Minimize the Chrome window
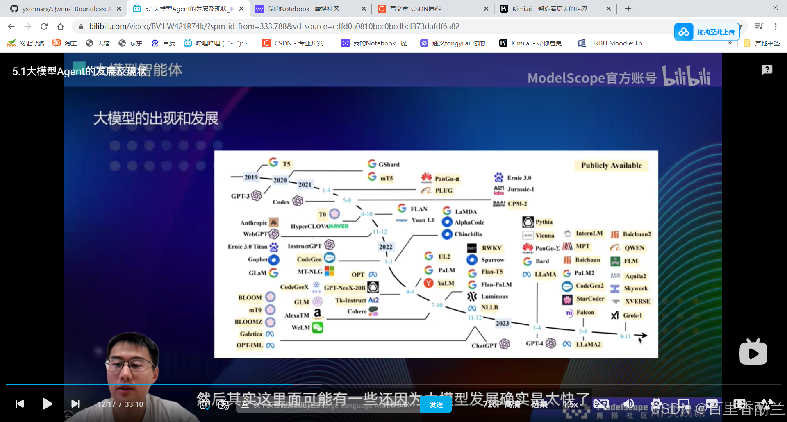This screenshot has height=422, width=787. (x=728, y=7)
